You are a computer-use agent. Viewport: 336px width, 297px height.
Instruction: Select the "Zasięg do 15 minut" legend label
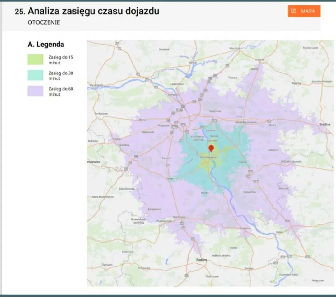coord(61,60)
